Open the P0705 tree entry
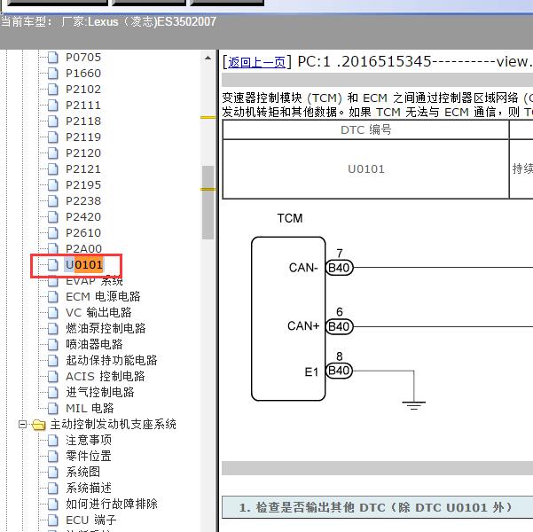The image size is (533, 532). pyautogui.click(x=83, y=58)
